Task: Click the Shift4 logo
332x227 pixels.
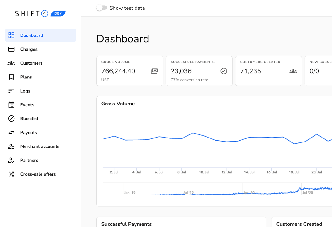Action: (32, 13)
